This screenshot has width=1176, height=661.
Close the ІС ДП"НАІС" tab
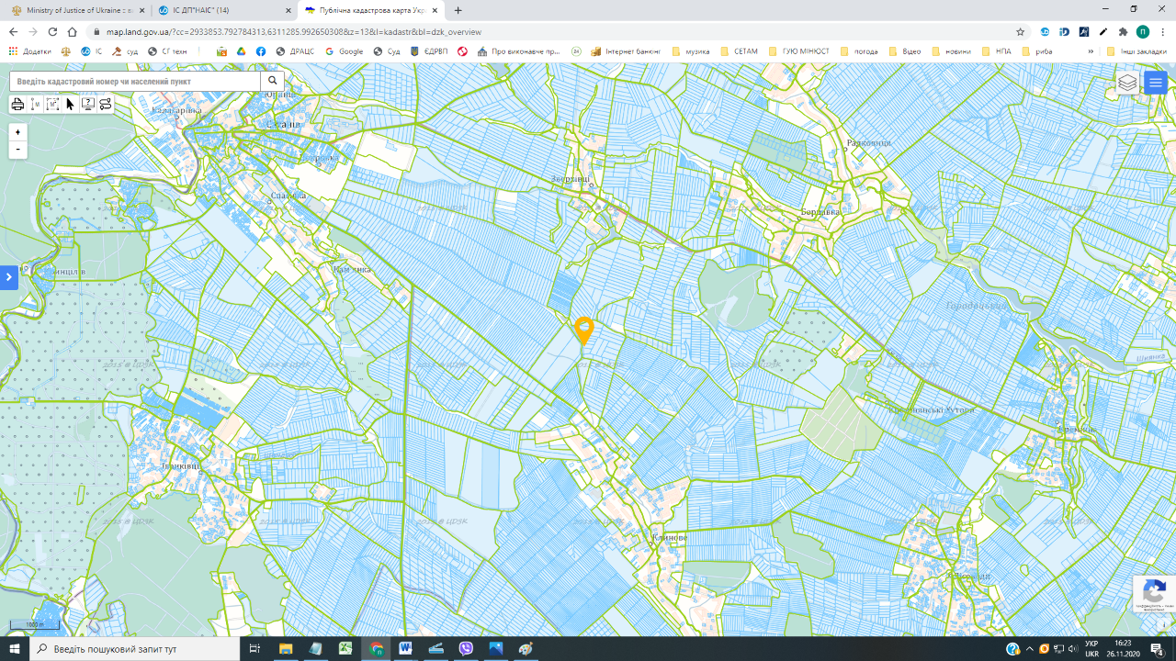click(287, 10)
